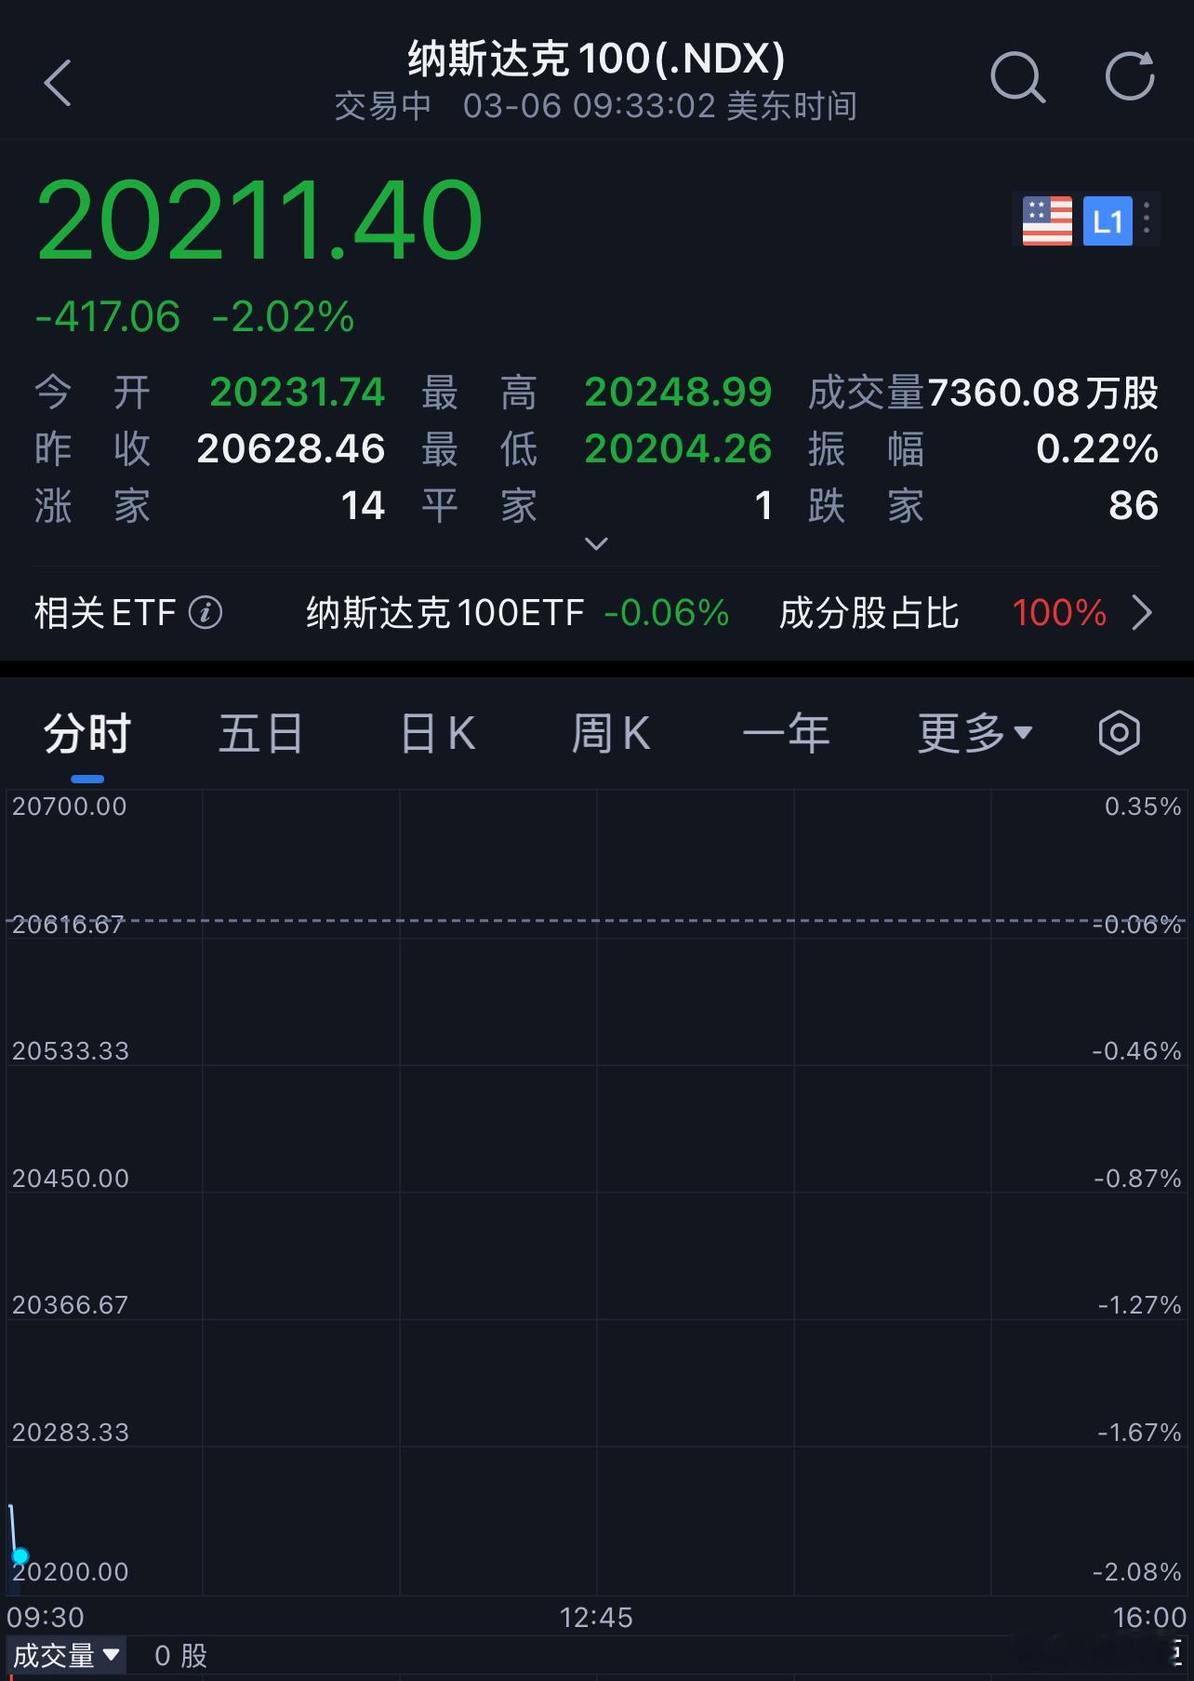Viewport: 1194px width, 1681px height.
Task: Open chart settings hexagon icon
Action: coord(1119,733)
